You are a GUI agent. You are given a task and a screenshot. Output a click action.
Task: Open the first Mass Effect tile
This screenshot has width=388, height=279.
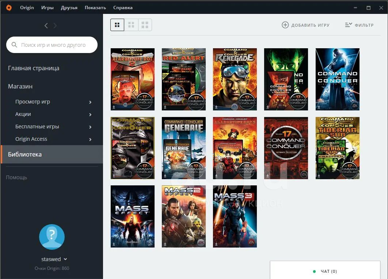tap(132, 216)
